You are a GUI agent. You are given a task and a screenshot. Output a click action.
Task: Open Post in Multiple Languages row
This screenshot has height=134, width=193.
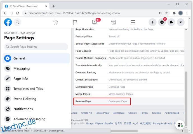tap(129, 58)
